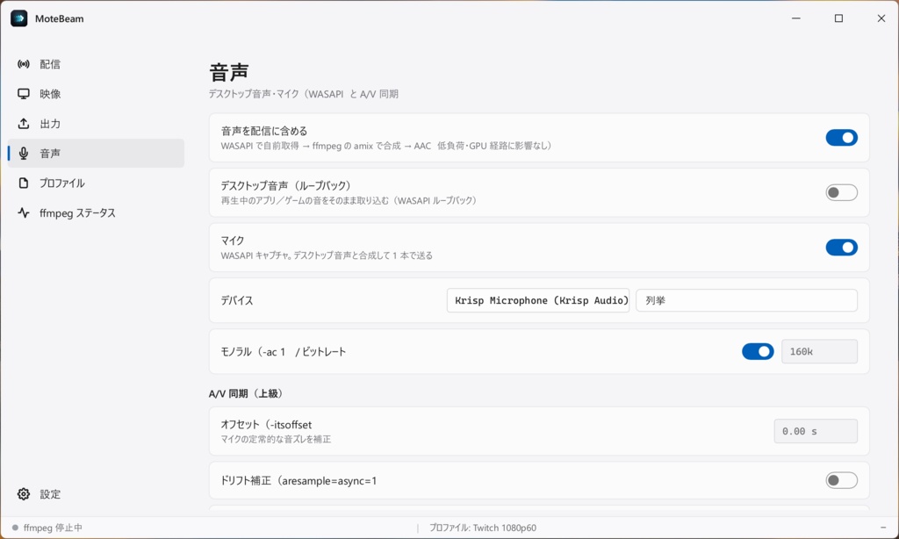Image resolution: width=899 pixels, height=539 pixels.
Task: Turn off the マイク toggle
Action: point(841,248)
